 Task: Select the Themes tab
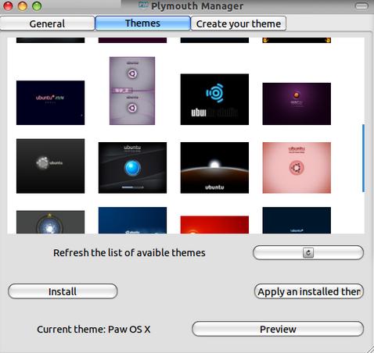click(x=142, y=23)
